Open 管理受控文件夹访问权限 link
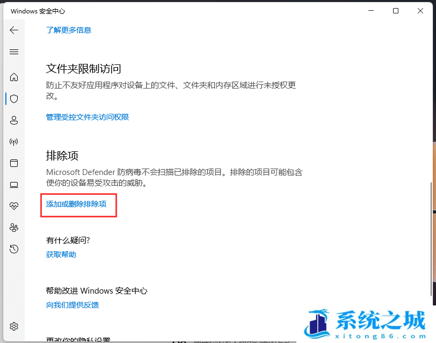This screenshot has height=343, width=436. tap(88, 117)
